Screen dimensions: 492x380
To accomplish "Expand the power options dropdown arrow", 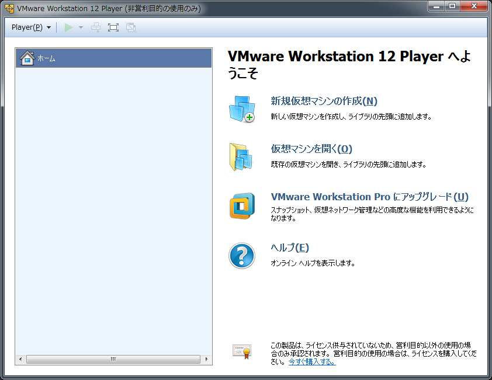I will click(x=81, y=27).
